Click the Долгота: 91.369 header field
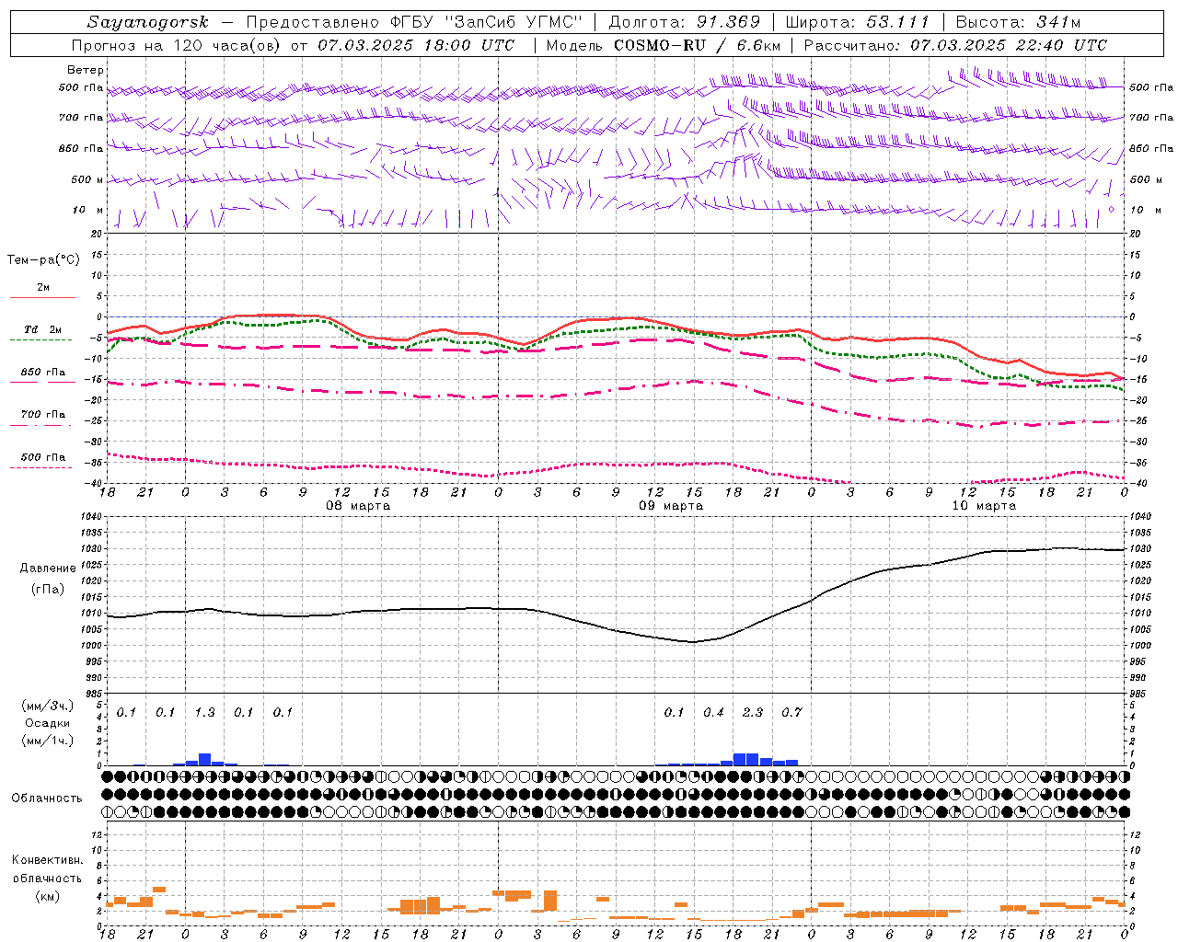 685,22
